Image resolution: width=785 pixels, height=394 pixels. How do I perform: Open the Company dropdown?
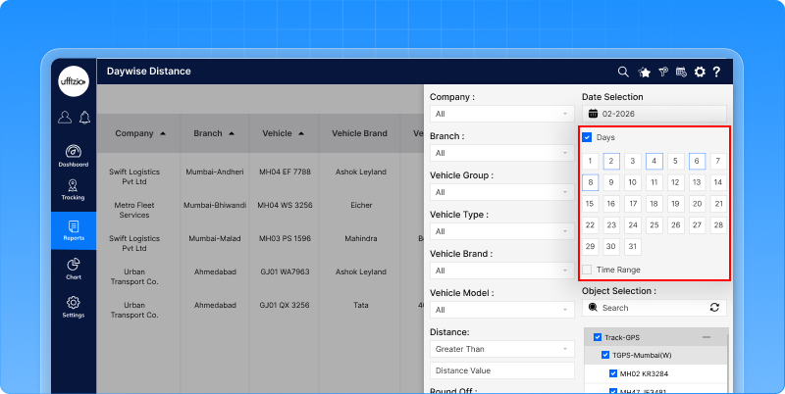click(x=501, y=114)
